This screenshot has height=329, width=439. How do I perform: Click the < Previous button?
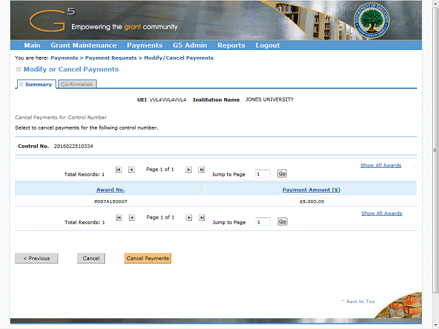point(36,258)
